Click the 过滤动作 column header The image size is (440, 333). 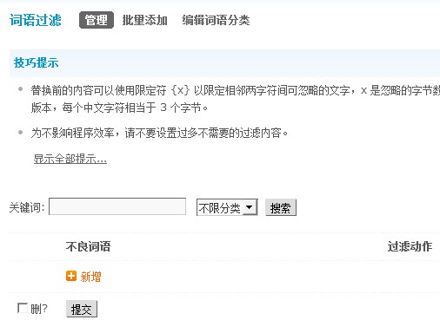tap(410, 246)
